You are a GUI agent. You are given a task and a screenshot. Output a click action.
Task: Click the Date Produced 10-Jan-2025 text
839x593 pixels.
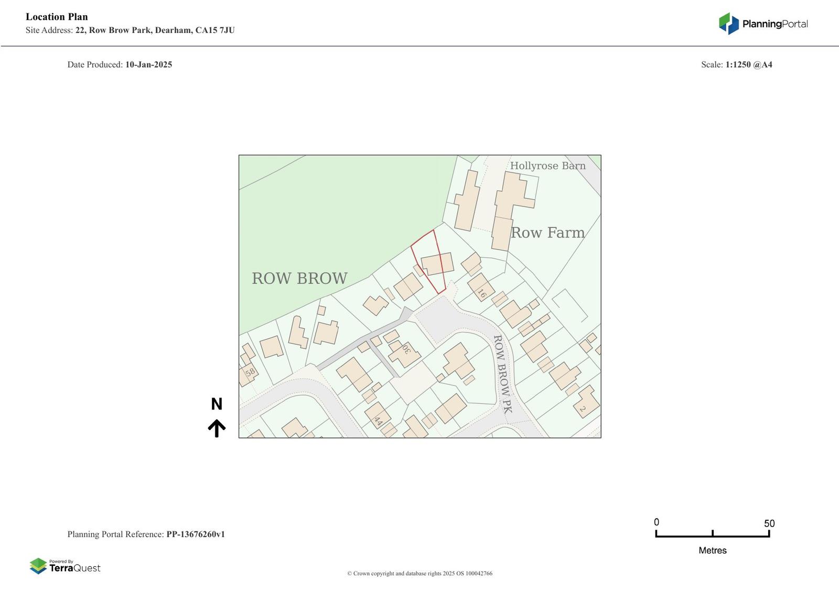(120, 65)
